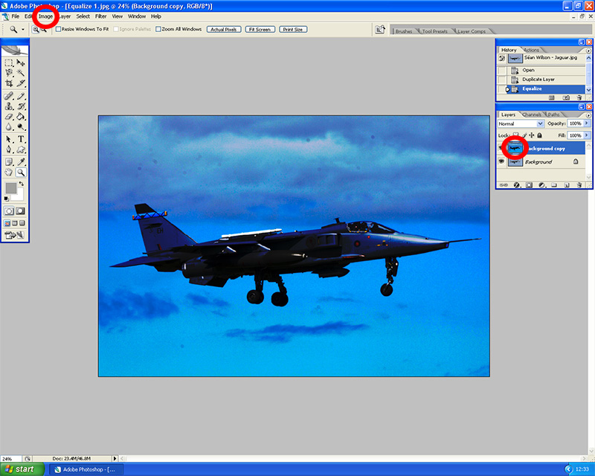Switch to the Paths tab
This screenshot has height=476, width=595.
coord(553,115)
